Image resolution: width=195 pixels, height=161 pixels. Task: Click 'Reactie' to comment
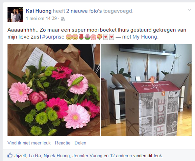point(63,143)
